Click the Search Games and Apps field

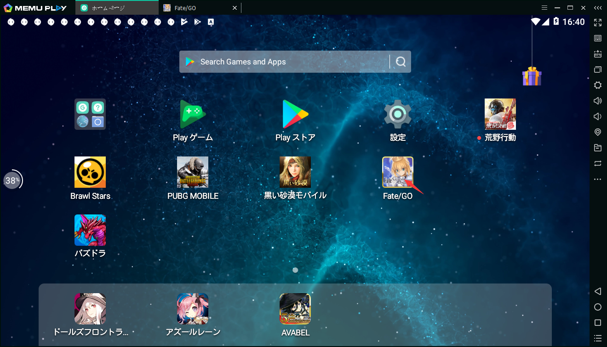point(295,62)
